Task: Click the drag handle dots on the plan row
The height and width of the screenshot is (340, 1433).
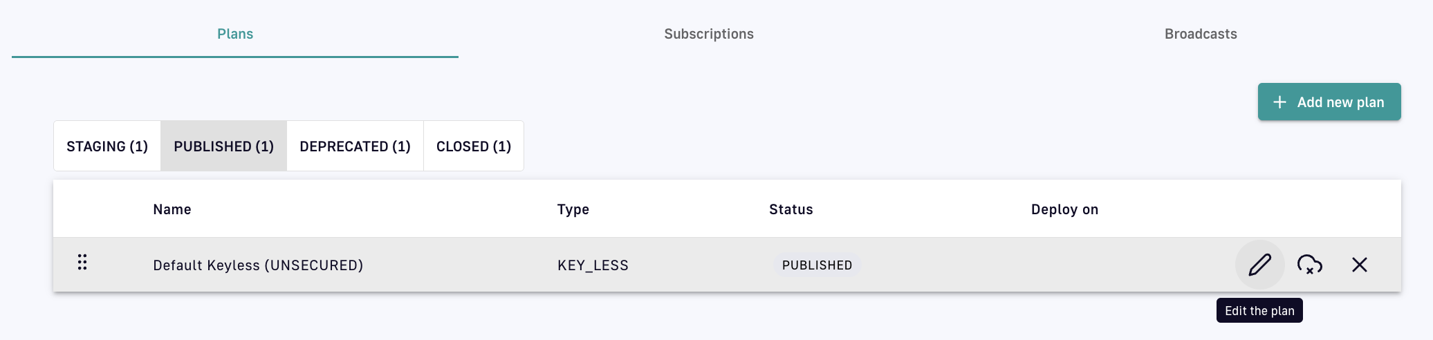Action: 82,263
